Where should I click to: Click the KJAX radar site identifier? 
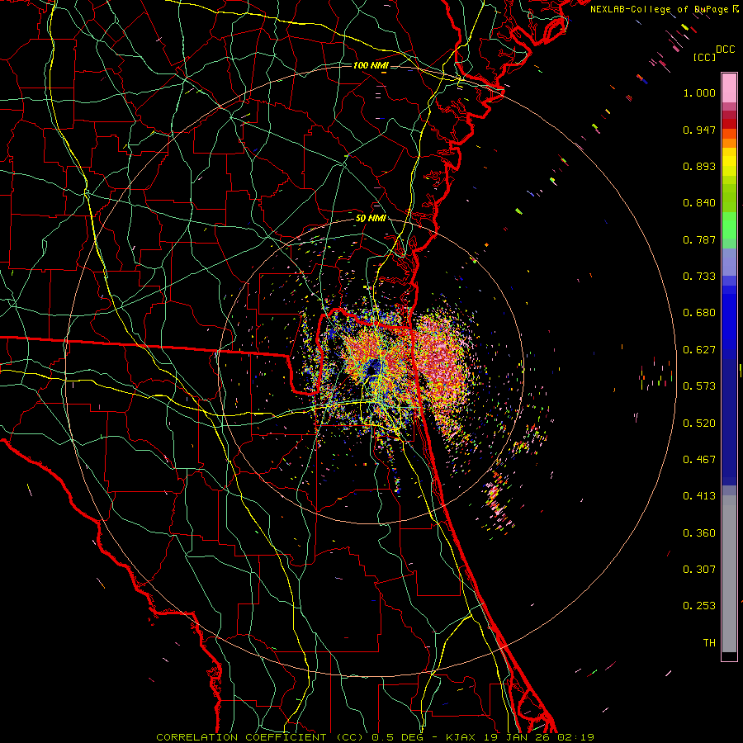(x=461, y=737)
